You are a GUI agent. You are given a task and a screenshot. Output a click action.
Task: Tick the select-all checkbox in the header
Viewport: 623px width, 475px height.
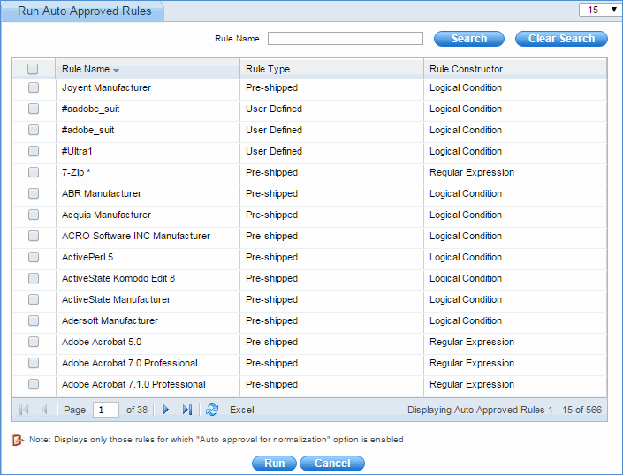click(34, 69)
